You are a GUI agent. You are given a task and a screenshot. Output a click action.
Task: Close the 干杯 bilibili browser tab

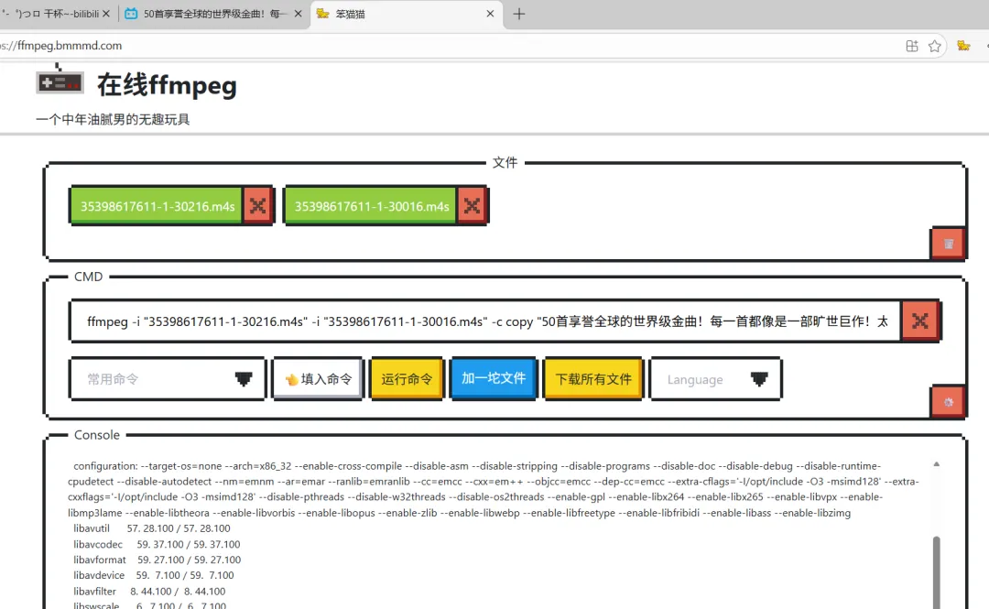point(106,13)
